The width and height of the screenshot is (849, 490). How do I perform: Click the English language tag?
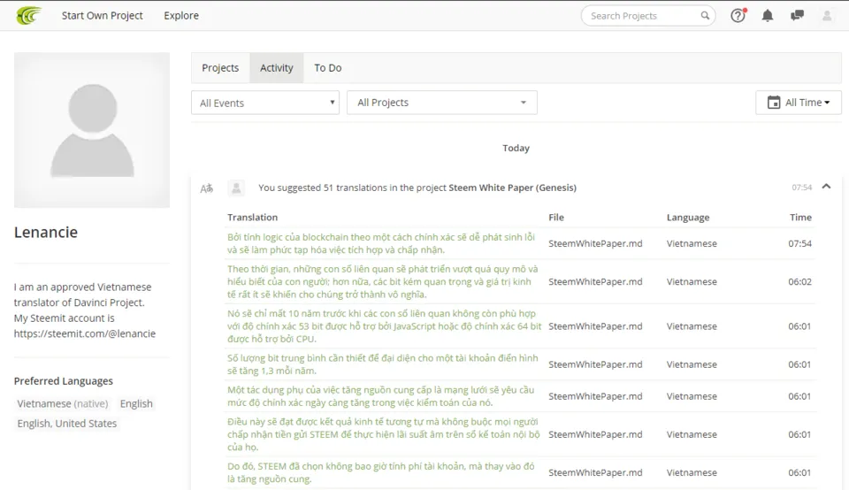tap(136, 404)
